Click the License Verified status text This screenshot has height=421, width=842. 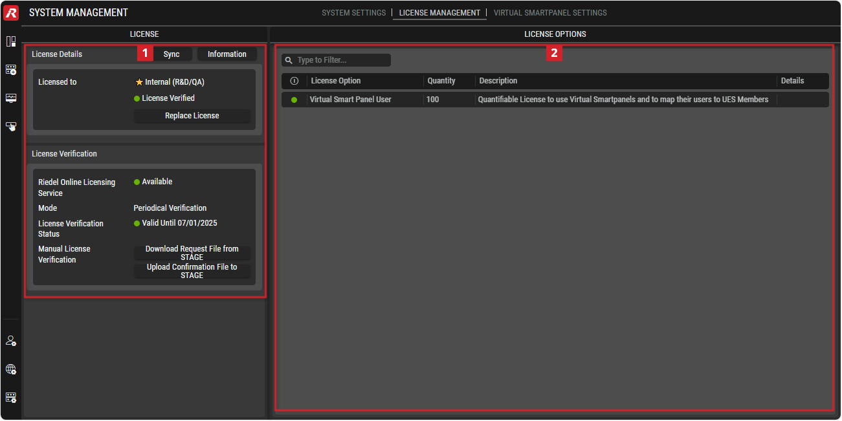[x=168, y=98]
